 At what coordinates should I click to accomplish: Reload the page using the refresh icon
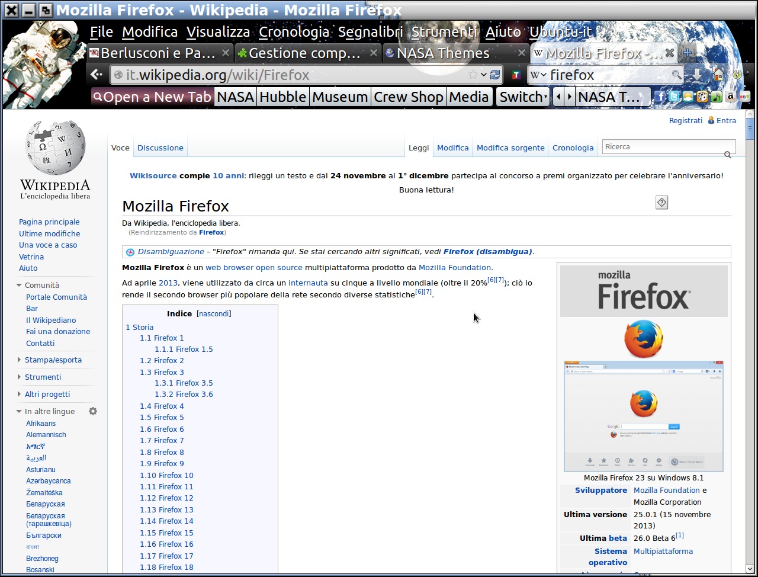click(495, 75)
